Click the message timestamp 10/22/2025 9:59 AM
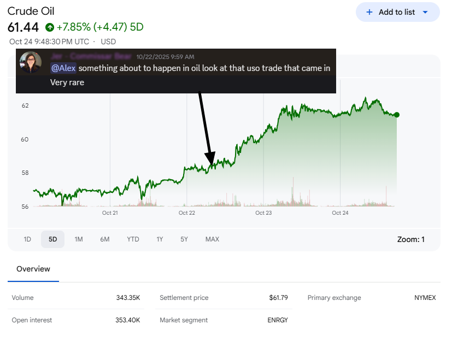This screenshot has height=342, width=452. (x=165, y=57)
